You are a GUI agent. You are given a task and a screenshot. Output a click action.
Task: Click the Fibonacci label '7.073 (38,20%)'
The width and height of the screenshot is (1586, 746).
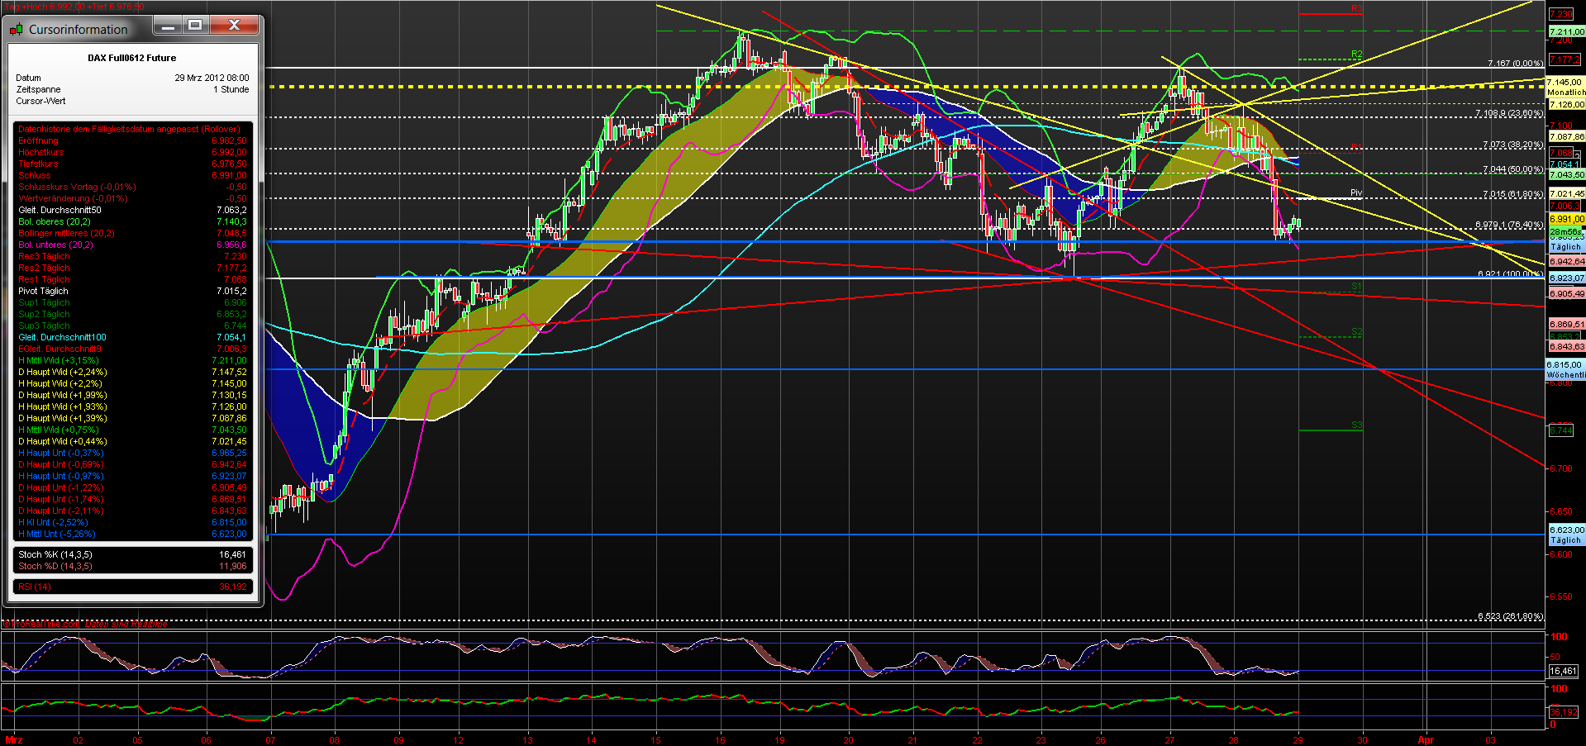(x=1512, y=145)
